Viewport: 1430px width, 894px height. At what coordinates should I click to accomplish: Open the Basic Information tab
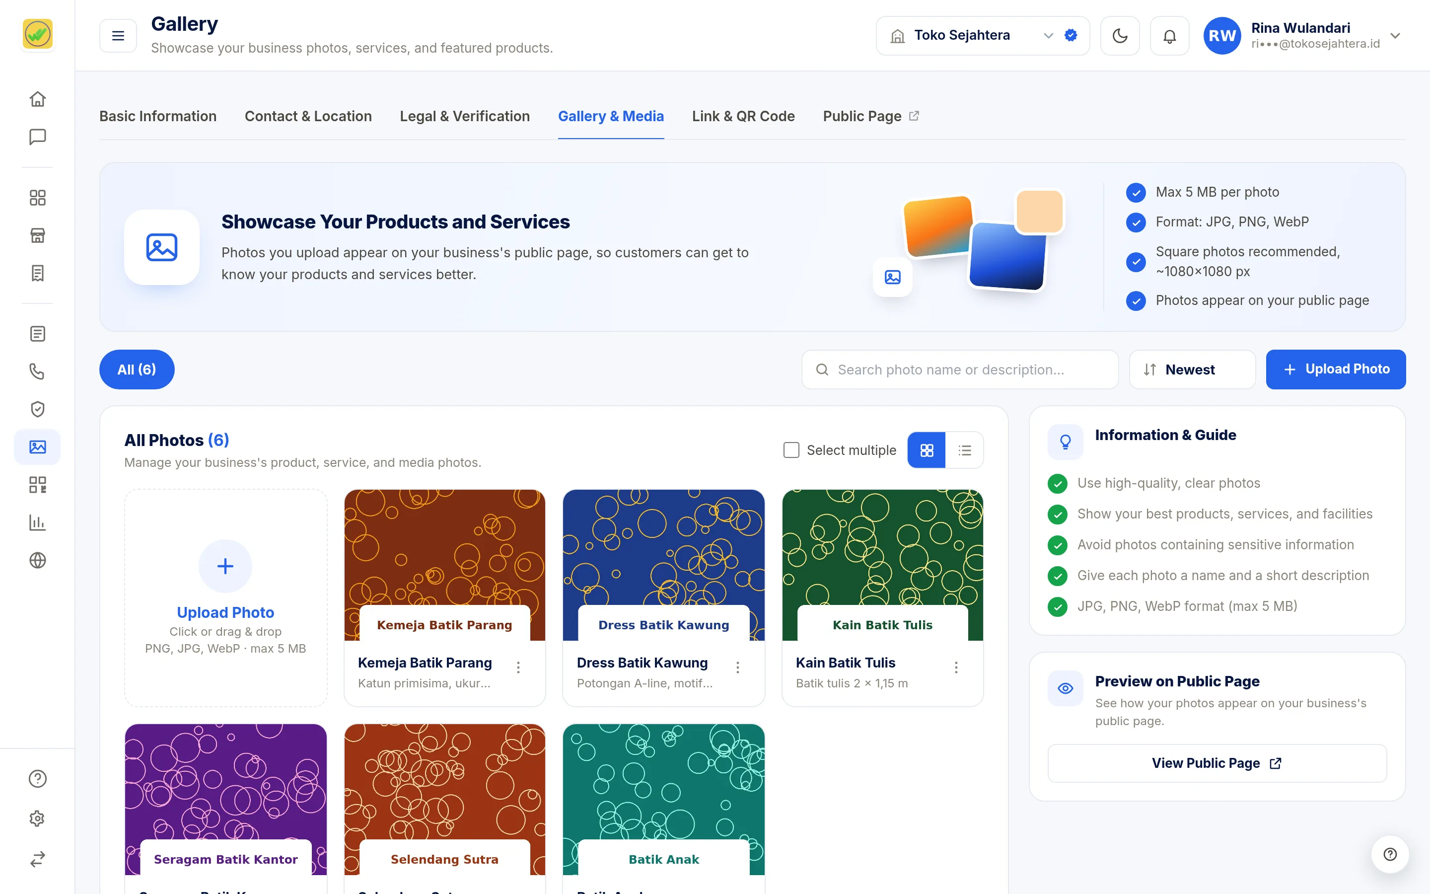[158, 117]
